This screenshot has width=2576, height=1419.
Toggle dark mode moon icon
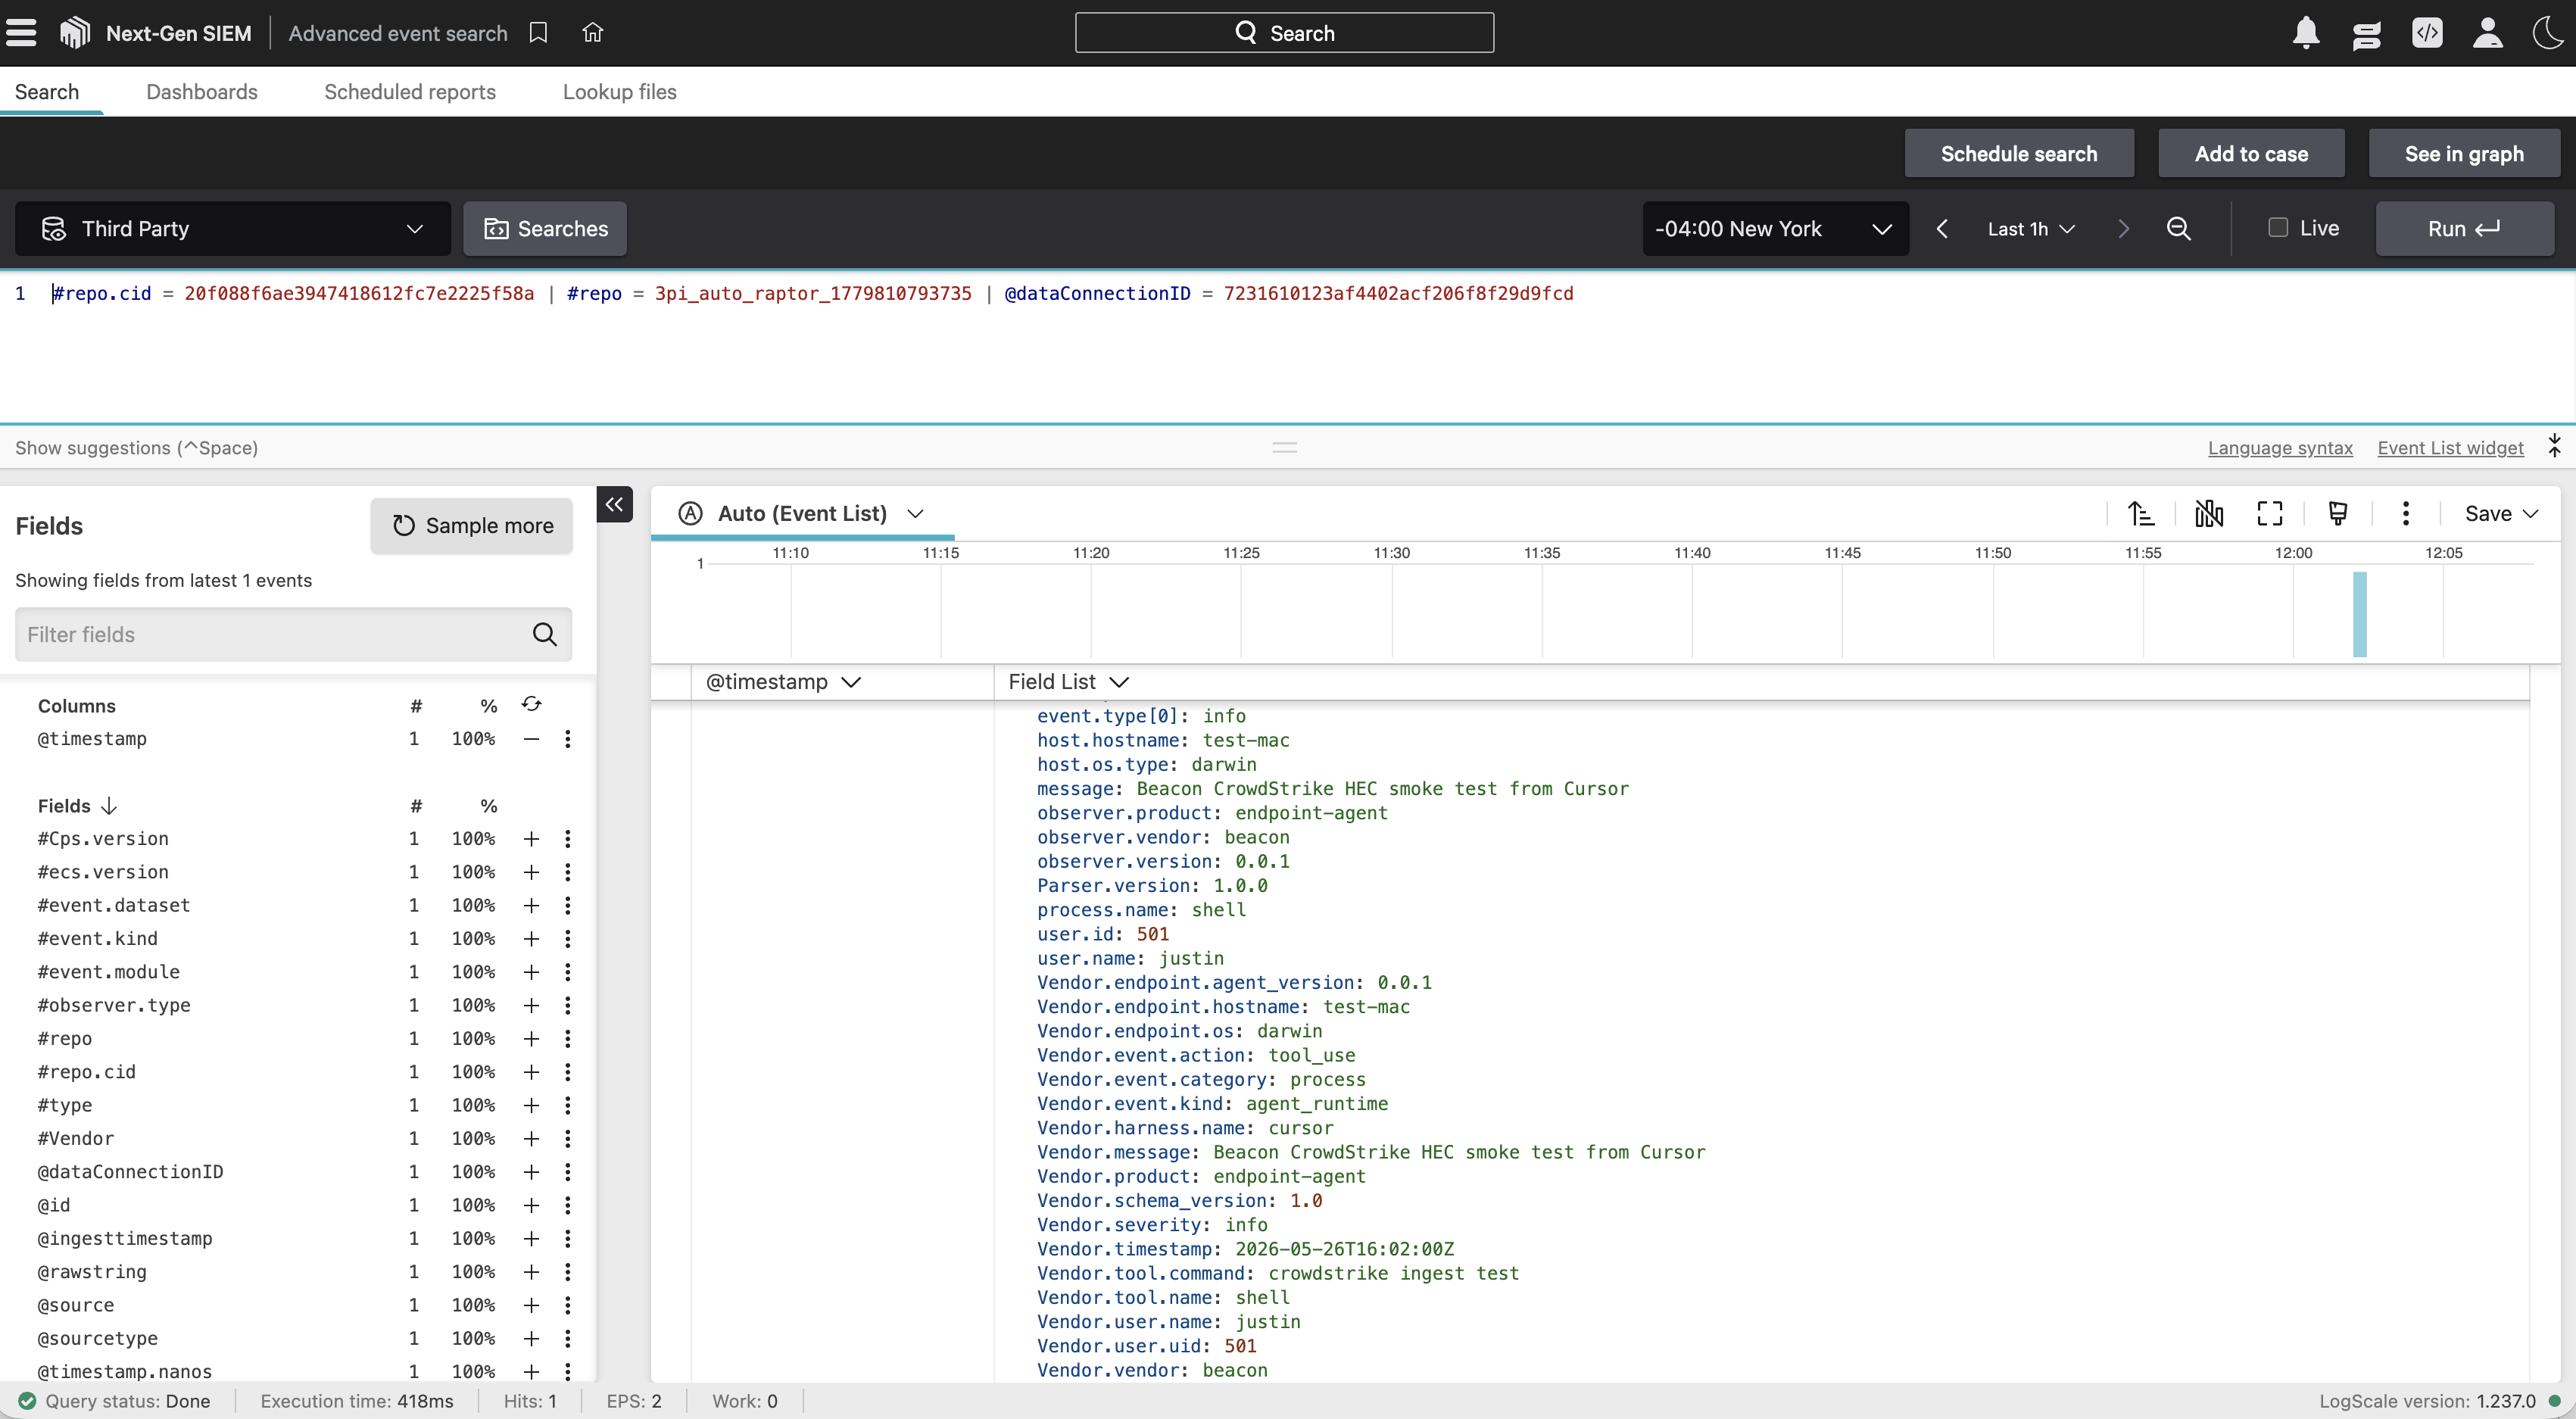pyautogui.click(x=2549, y=33)
